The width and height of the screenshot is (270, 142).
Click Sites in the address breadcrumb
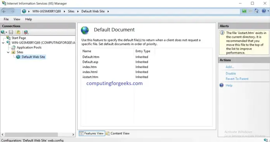pos(71,11)
